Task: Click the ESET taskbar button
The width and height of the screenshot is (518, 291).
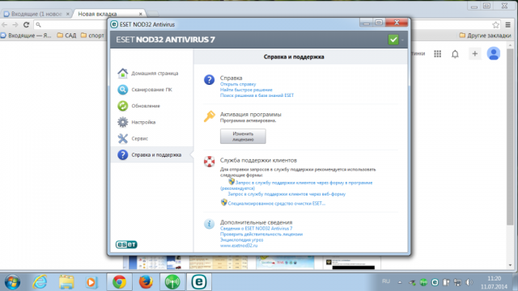Action: click(x=199, y=282)
